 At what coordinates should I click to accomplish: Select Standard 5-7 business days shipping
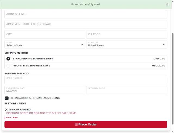point(86,59)
